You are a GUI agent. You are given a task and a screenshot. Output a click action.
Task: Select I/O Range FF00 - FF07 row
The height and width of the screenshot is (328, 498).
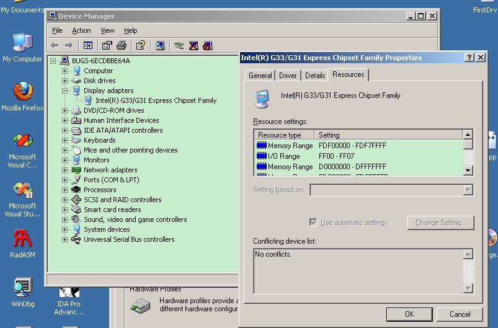[359, 156]
